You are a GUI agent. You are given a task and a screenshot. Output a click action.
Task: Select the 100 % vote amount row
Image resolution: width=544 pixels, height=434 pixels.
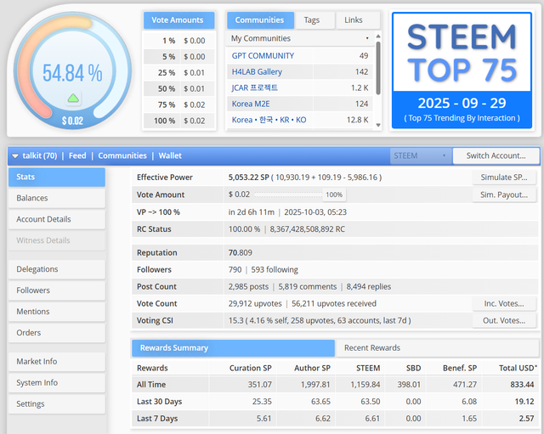(x=179, y=121)
